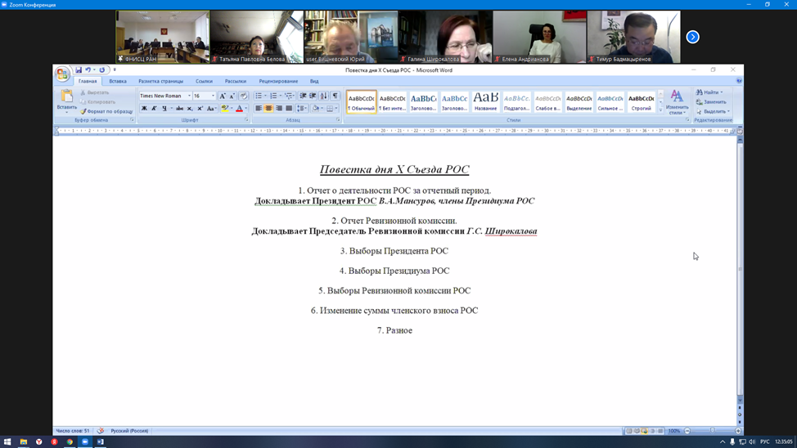
Task: Open the Рецензирование tab
Action: [278, 82]
